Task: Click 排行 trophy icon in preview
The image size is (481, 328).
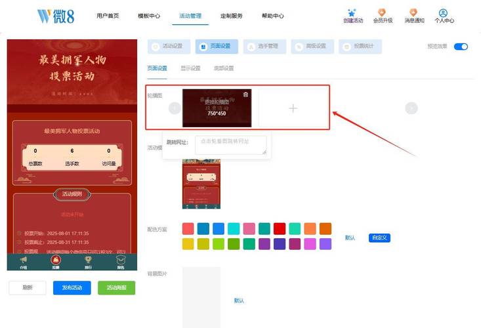Action: click(x=88, y=260)
